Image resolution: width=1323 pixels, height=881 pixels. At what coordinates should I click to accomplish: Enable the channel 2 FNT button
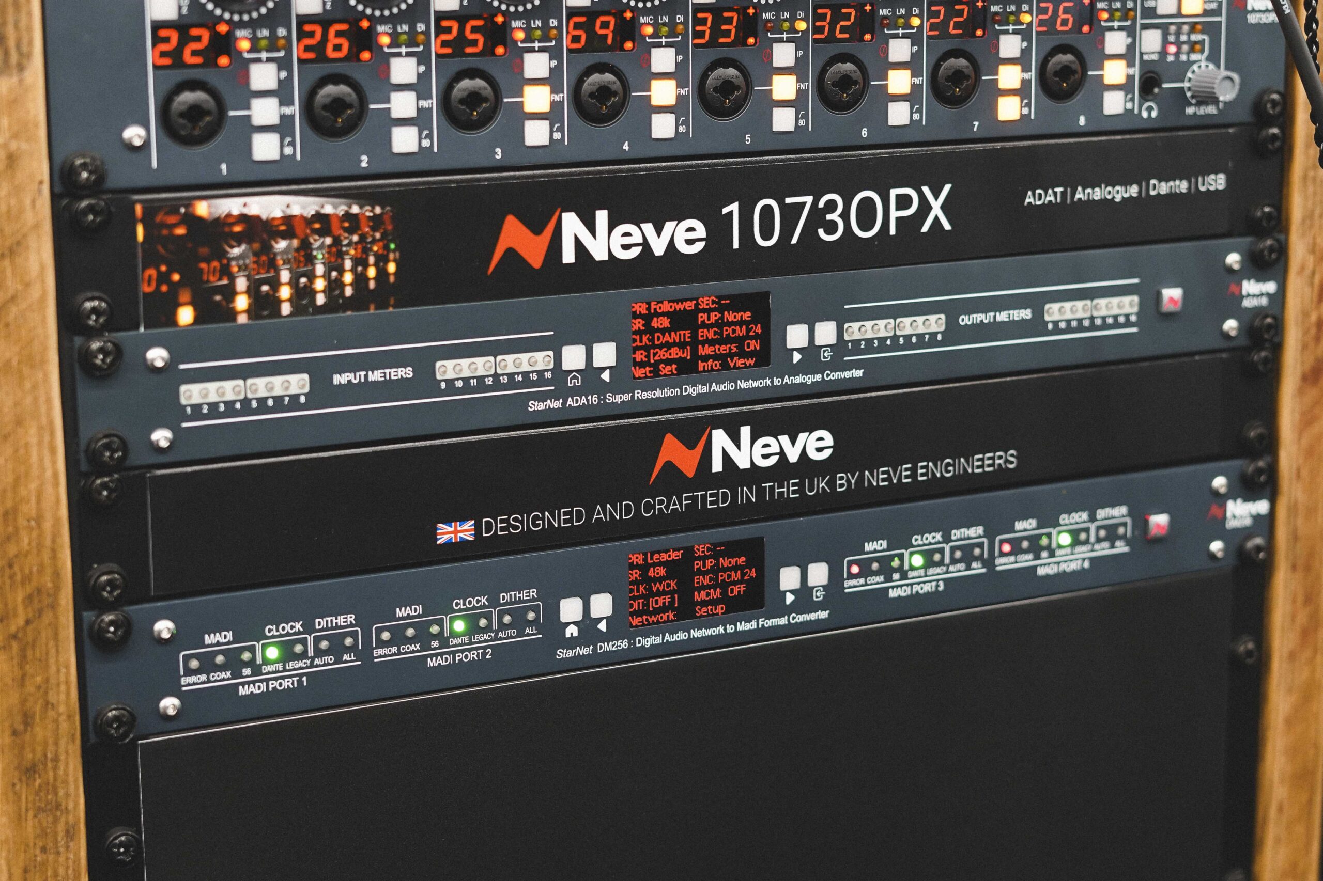[404, 104]
